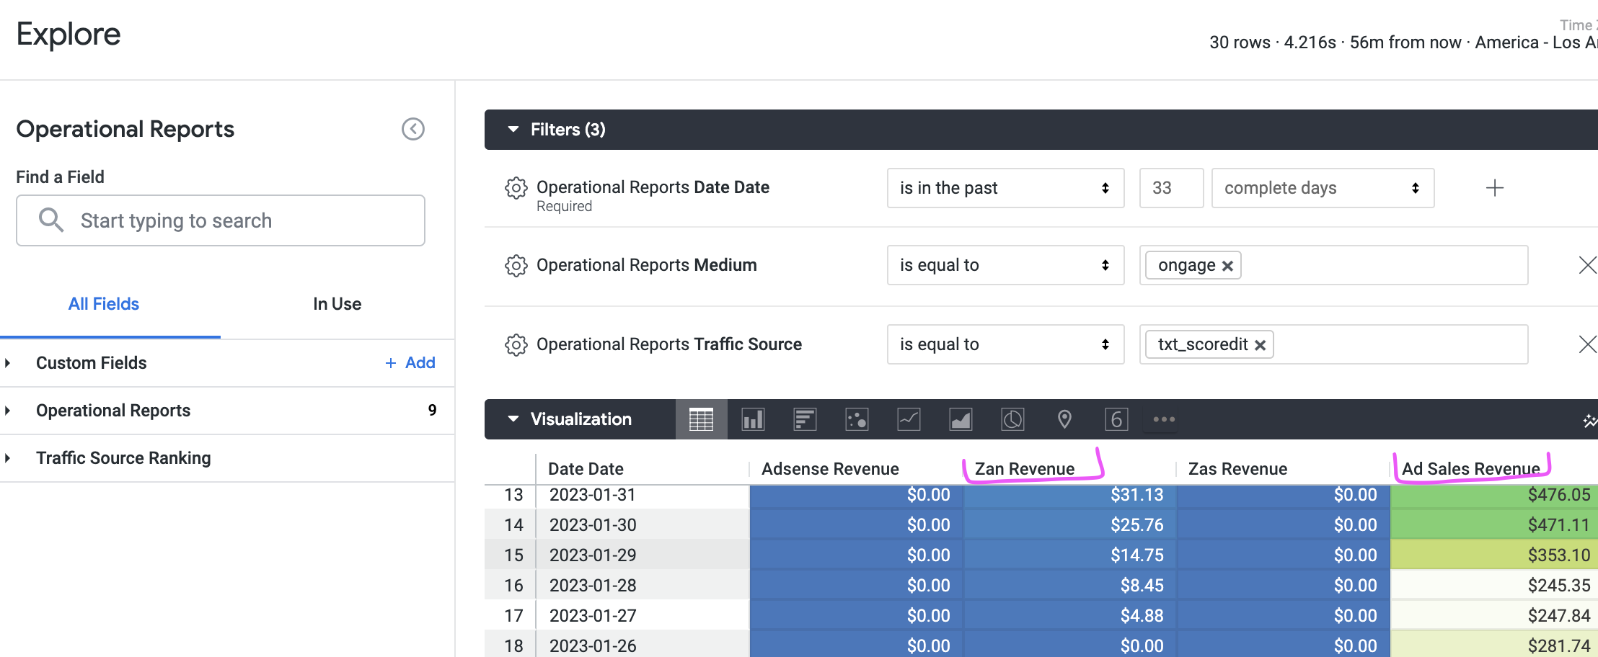
Task: Switch to the In Use tab
Action: click(337, 303)
